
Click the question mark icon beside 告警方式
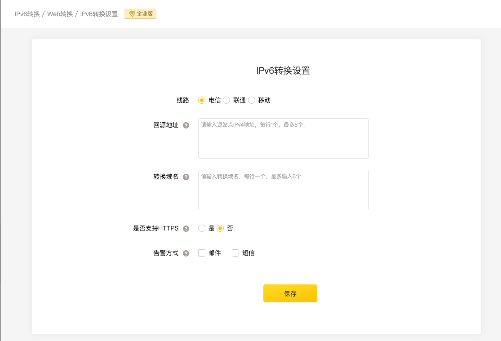[x=186, y=253]
